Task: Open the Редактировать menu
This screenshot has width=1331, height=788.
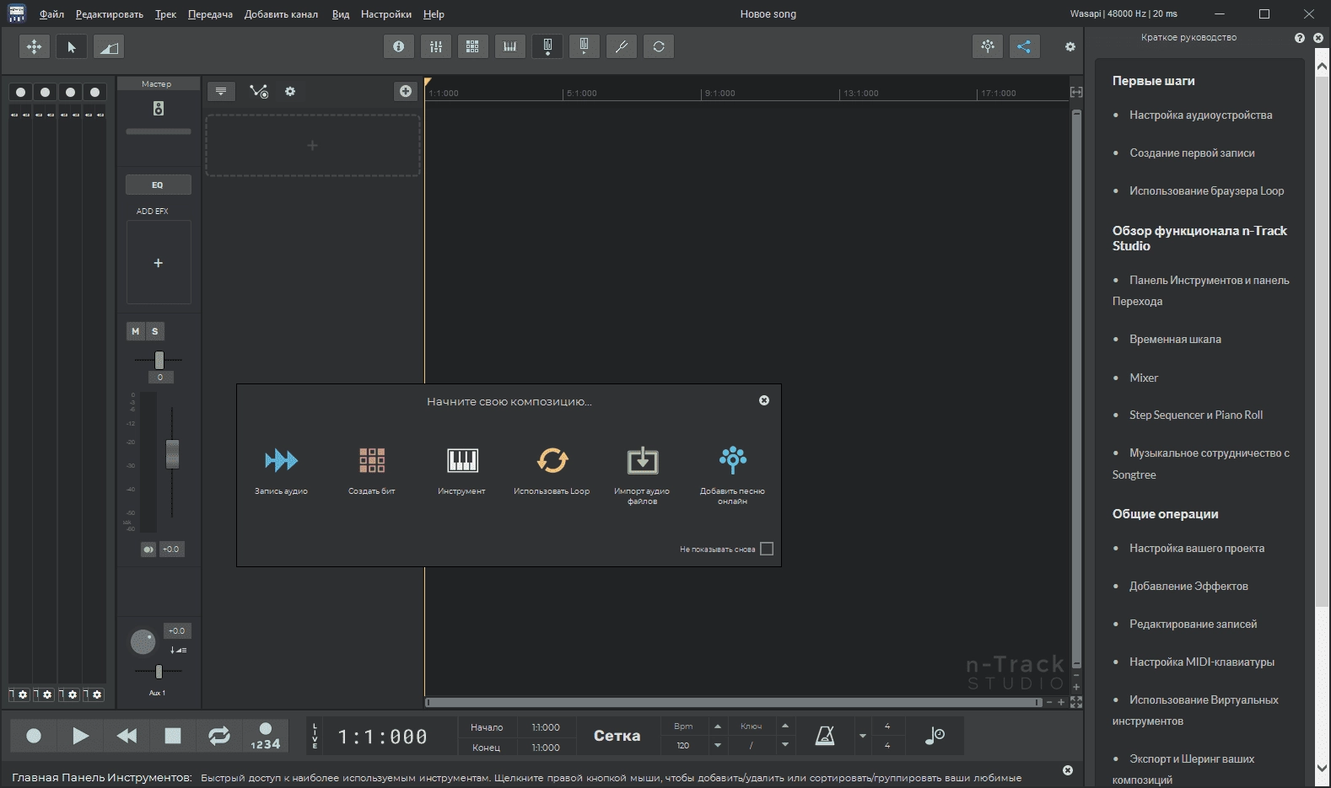Action: click(109, 14)
